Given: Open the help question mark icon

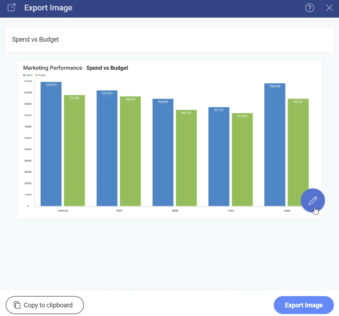Looking at the screenshot, I should 310,8.
